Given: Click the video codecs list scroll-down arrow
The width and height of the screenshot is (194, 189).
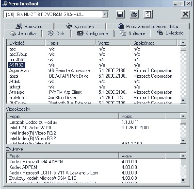Looking at the screenshot, I should (183, 140).
